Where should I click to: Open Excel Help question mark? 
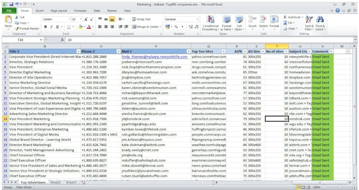point(337,11)
